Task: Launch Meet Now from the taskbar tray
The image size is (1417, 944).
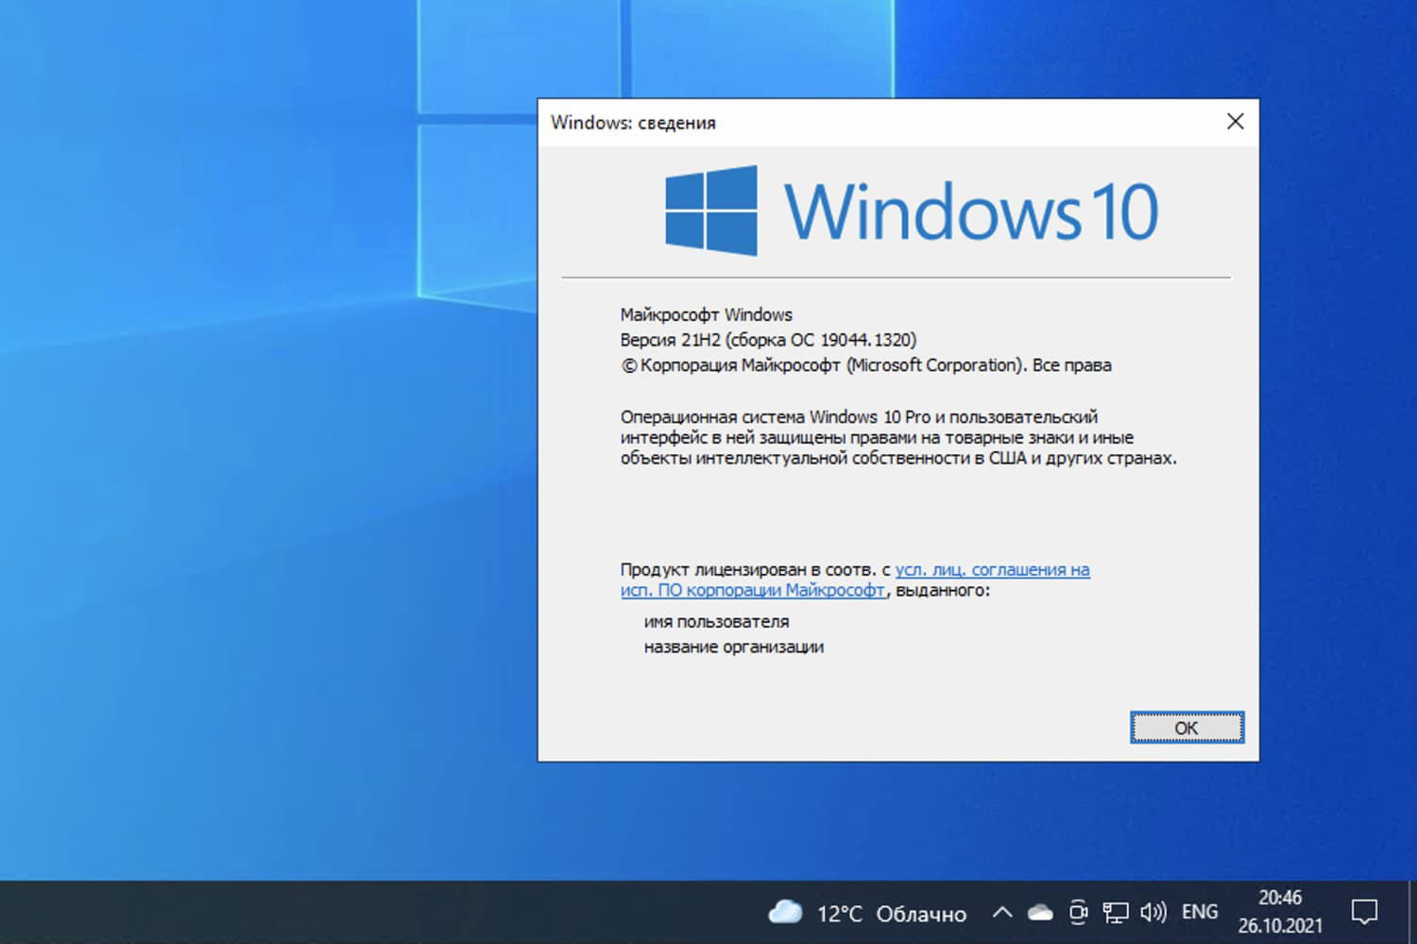Action: 1077,912
